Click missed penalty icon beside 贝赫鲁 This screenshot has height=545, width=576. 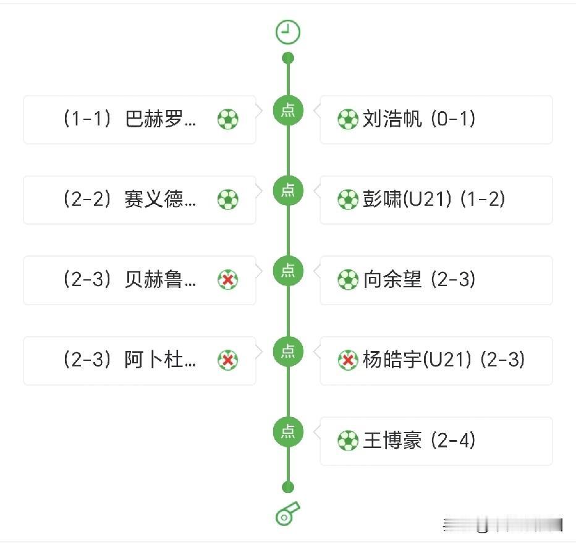click(x=228, y=280)
